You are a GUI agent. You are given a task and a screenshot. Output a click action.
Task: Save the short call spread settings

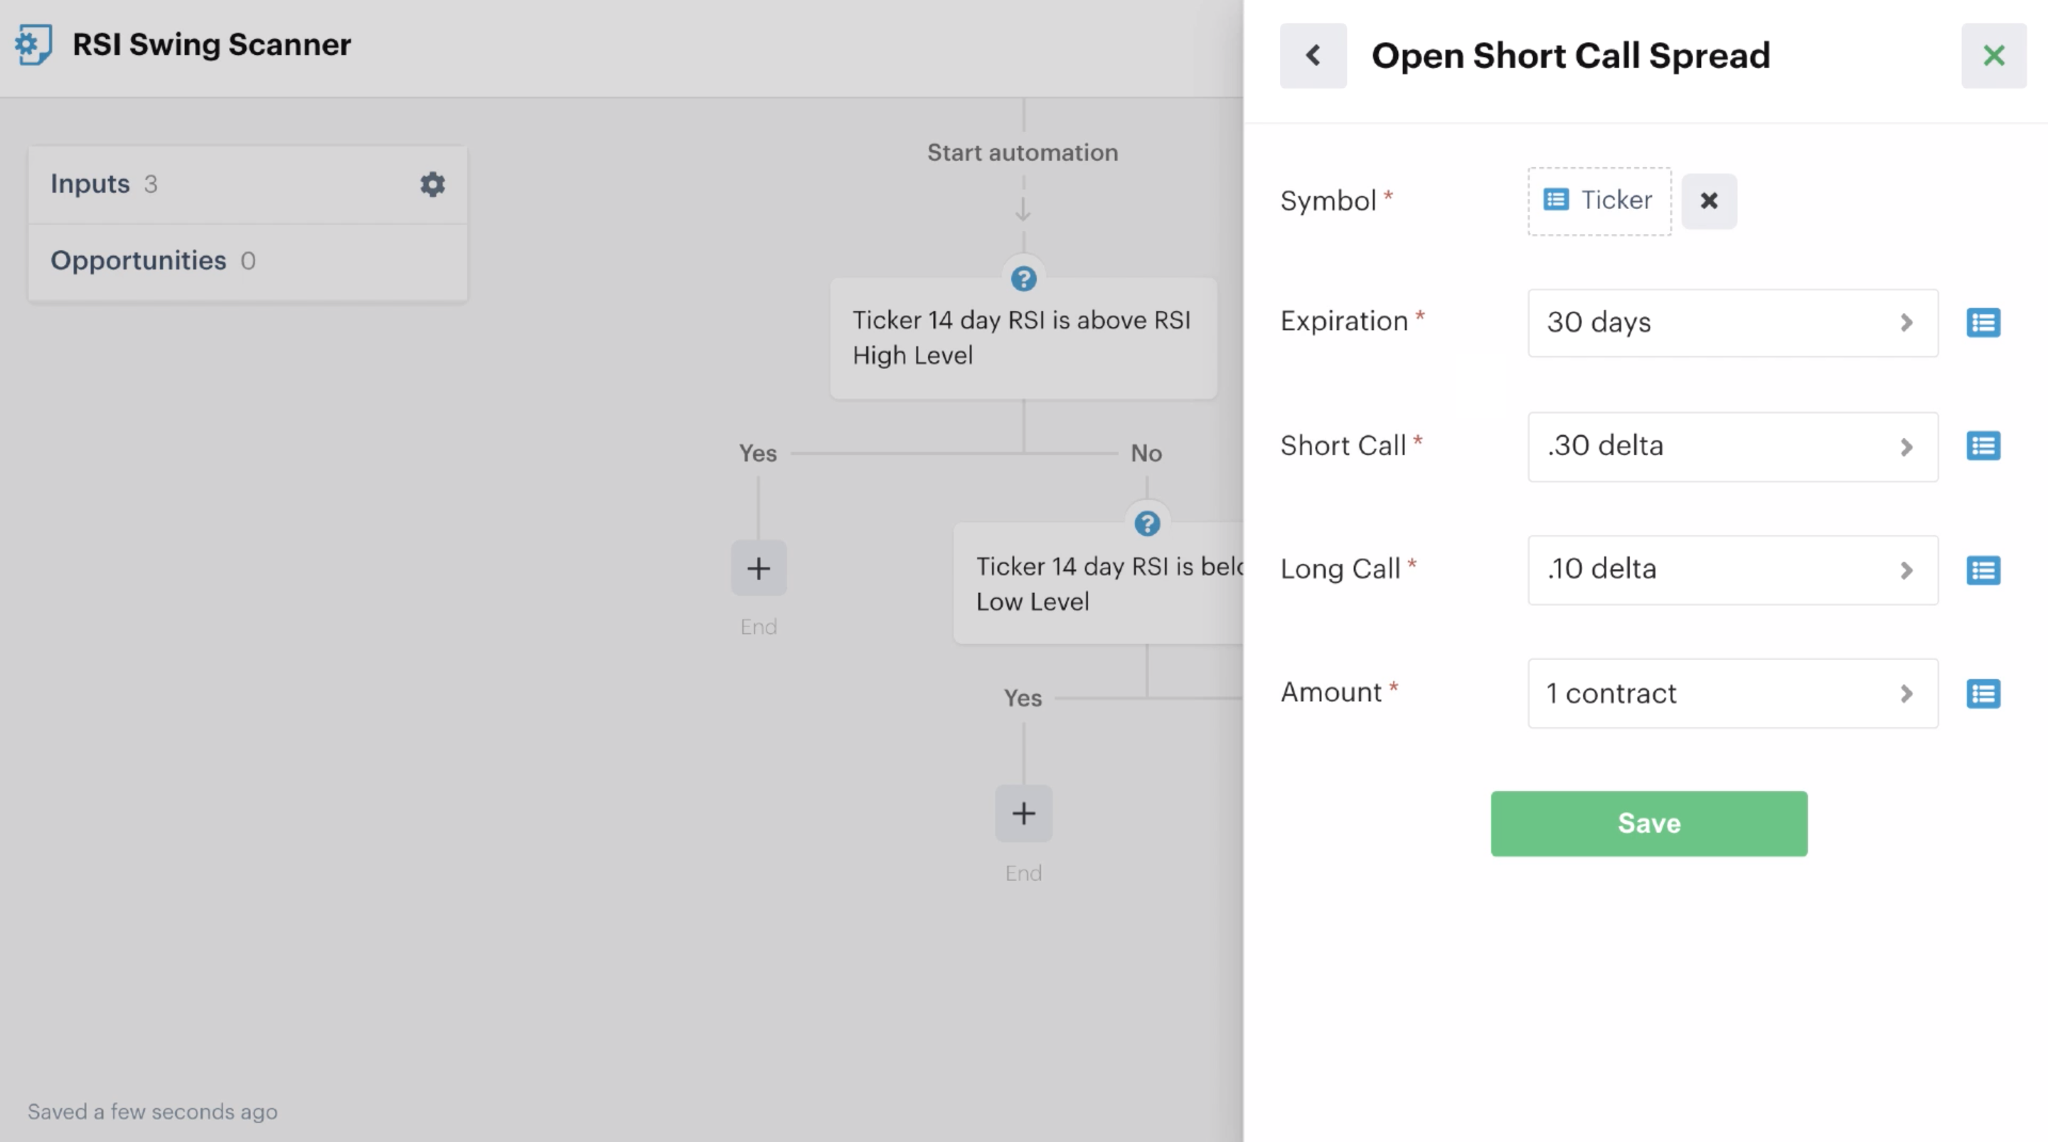coord(1649,823)
